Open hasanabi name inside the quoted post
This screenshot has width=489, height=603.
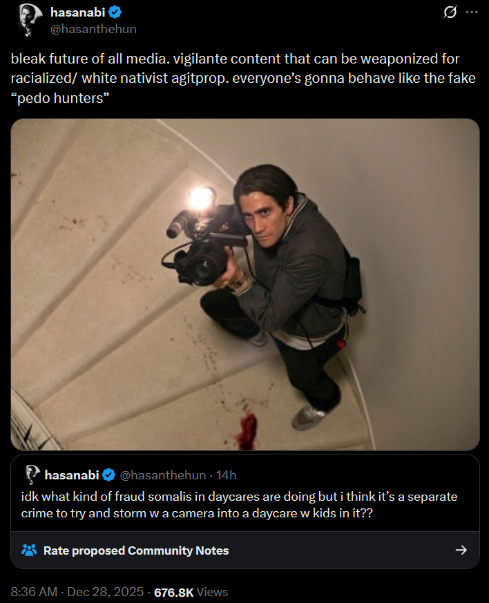point(72,475)
